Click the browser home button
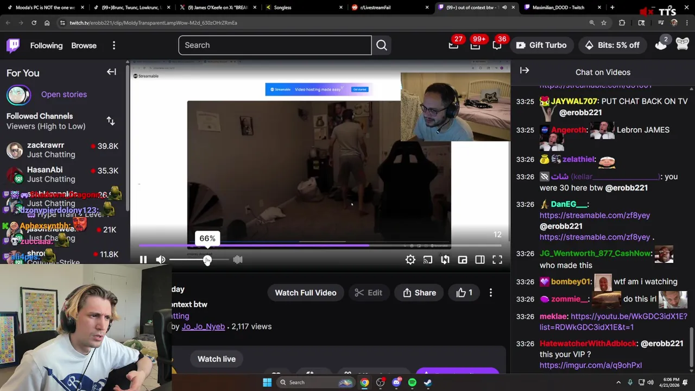The width and height of the screenshot is (695, 391). pos(47,23)
